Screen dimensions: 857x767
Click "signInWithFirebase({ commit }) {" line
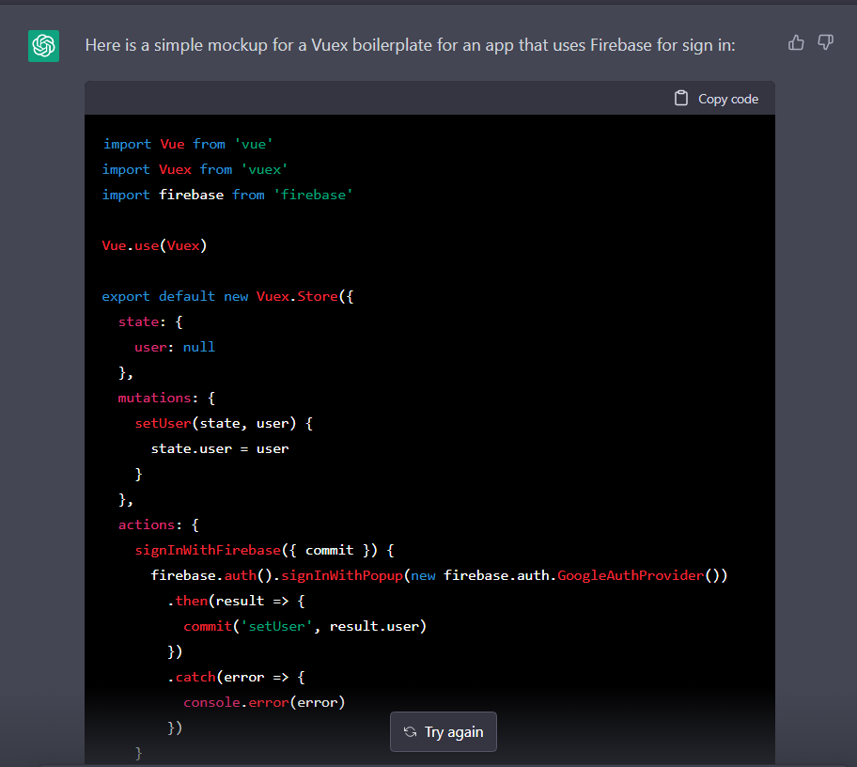pos(265,551)
